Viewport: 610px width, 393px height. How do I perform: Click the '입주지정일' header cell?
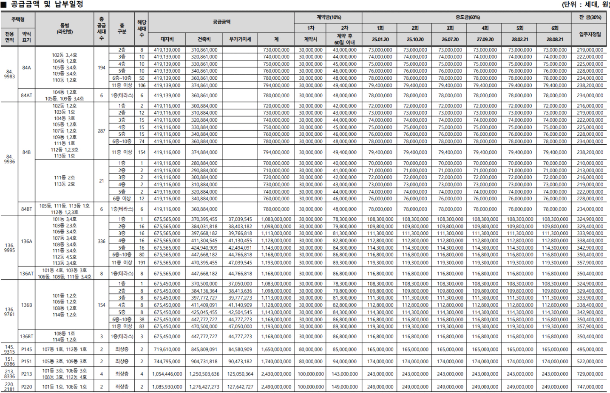(x=590, y=34)
